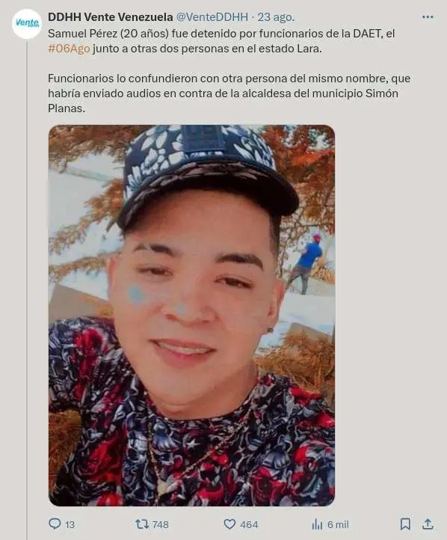
Task: Click the DDHH Vente Venezuela display name
Action: pyautogui.click(x=111, y=17)
